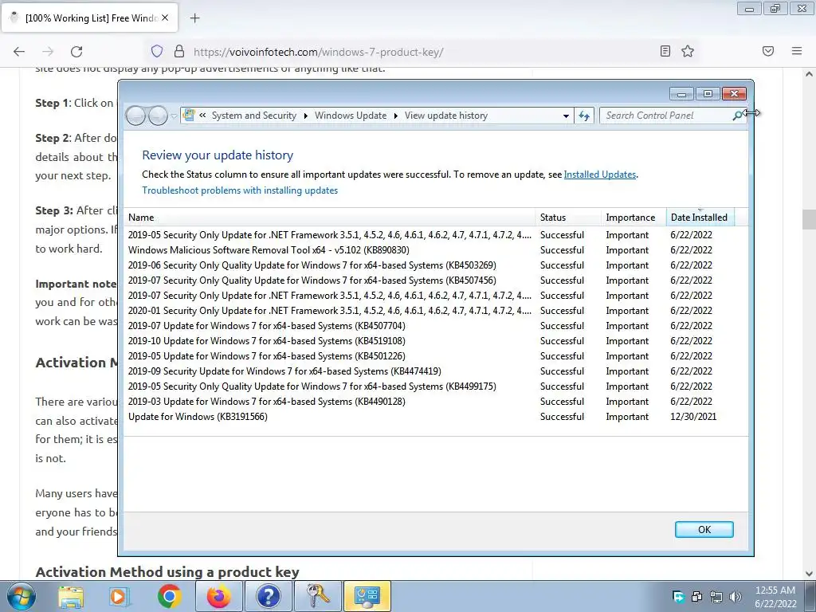Viewport: 816px width, 612px height.
Task: Open System and Security breadcrumb
Action: point(254,116)
